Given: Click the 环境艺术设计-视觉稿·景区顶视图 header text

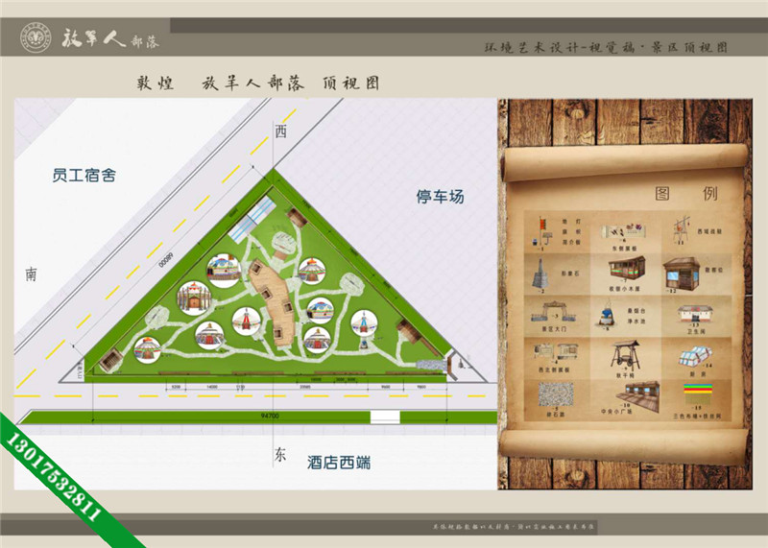Looking at the screenshot, I should [606, 47].
